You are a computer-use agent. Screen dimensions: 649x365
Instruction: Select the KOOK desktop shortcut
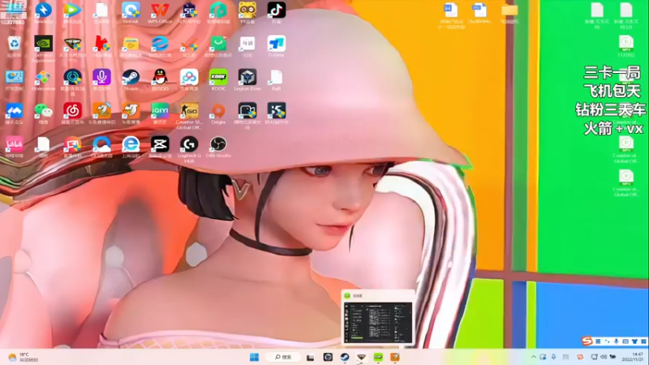218,79
